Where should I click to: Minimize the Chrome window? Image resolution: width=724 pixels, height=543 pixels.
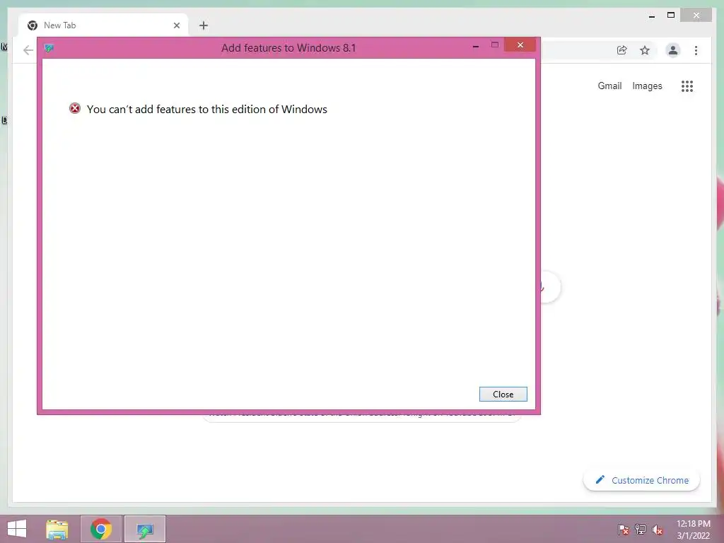[x=651, y=16]
